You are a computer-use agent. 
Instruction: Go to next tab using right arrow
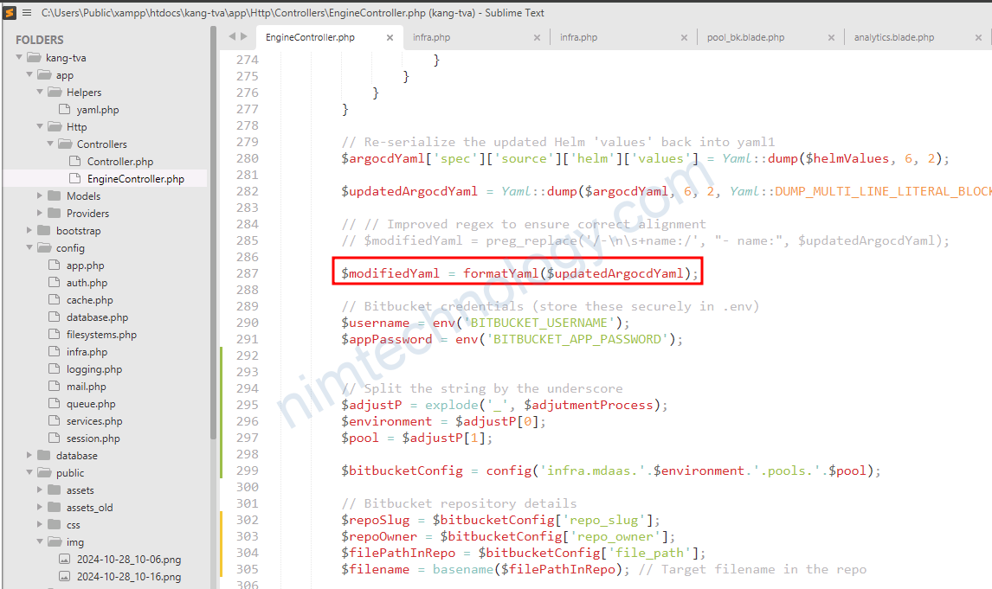pyautogui.click(x=244, y=36)
